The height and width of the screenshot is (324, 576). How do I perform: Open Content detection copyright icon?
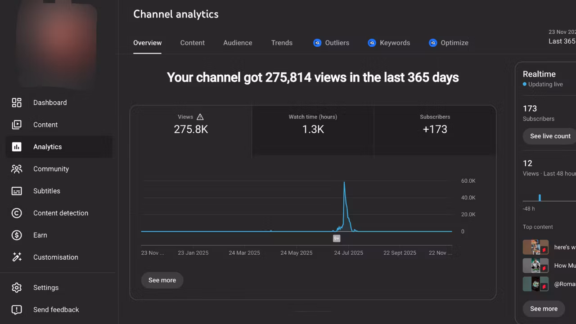[x=17, y=213]
